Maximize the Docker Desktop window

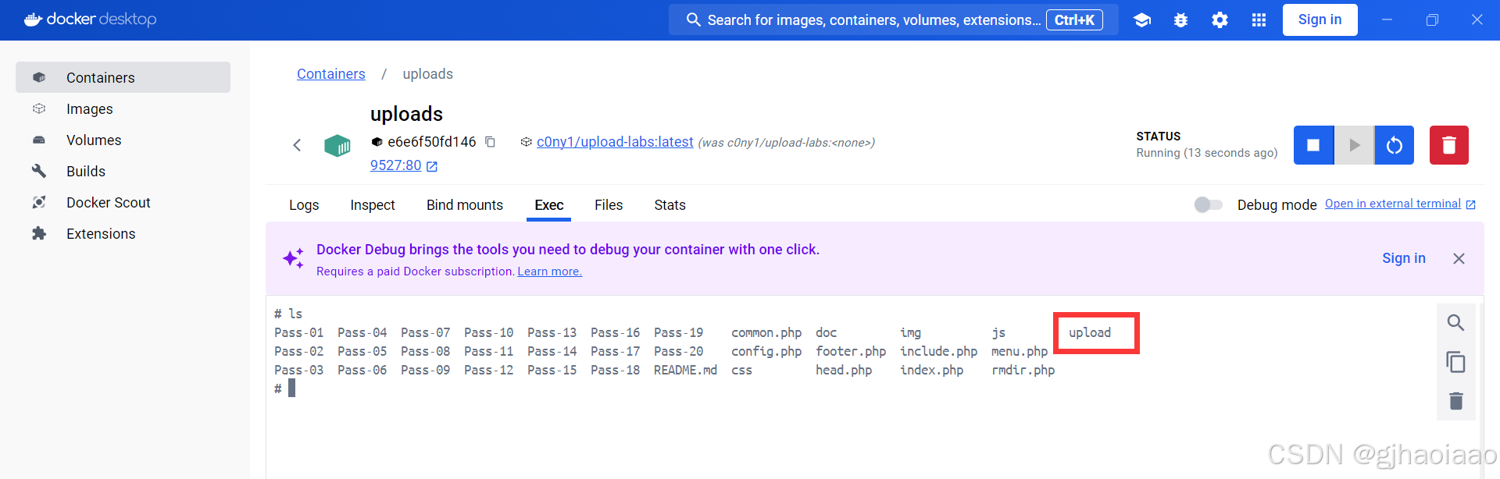click(1432, 20)
